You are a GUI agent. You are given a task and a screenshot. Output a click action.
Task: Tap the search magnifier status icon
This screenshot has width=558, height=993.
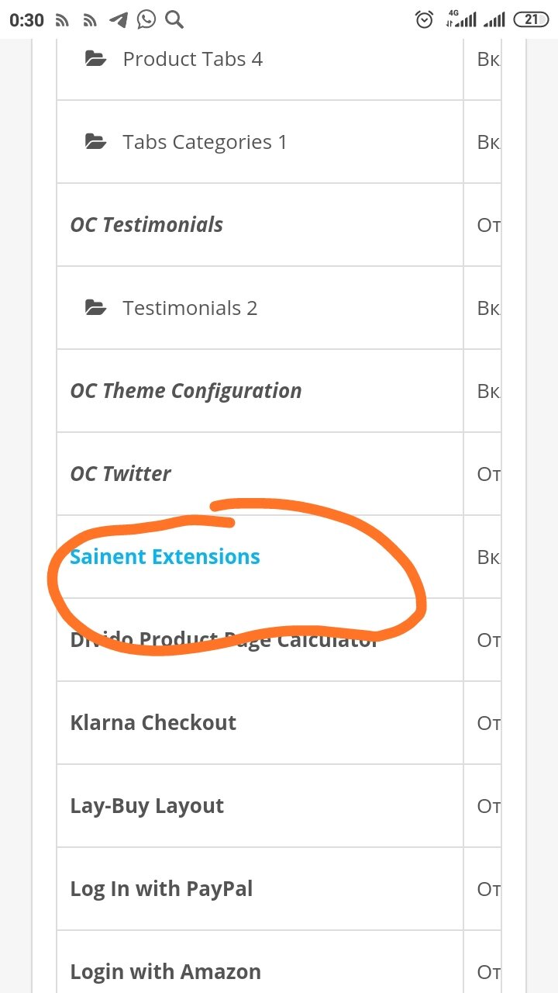(x=174, y=20)
